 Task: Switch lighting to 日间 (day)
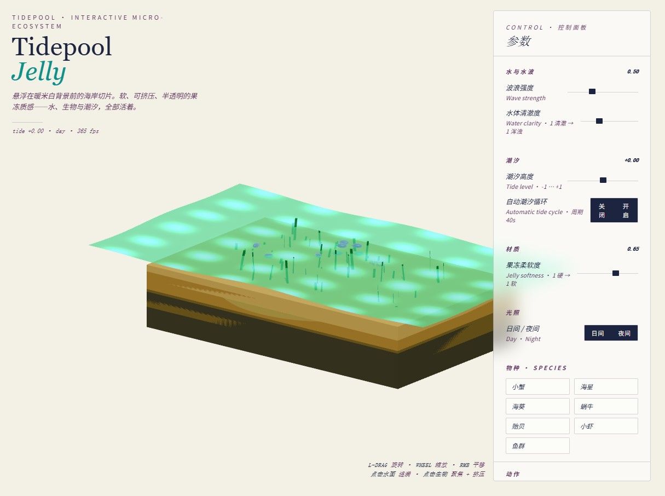coord(598,333)
